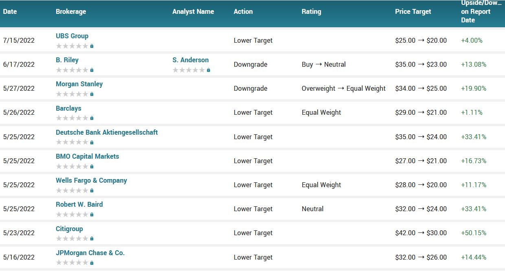The height and width of the screenshot is (271, 505).
Task: Click the star rating under Robert W. Baird
Action: 72,214
